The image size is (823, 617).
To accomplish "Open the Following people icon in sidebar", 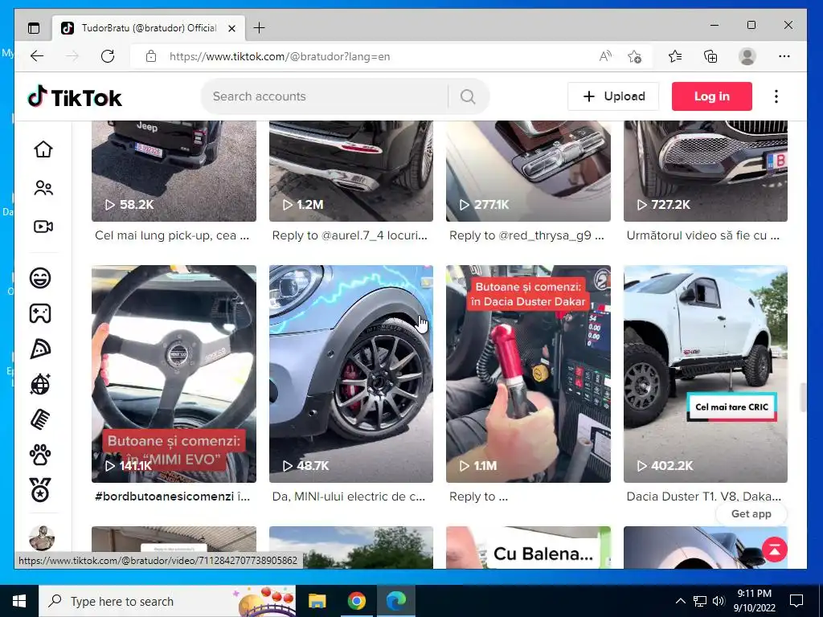I will (x=43, y=188).
